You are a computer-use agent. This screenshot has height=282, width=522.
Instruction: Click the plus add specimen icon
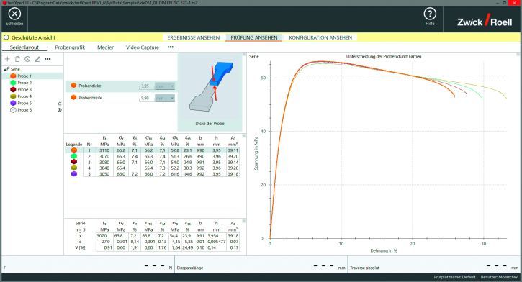click(x=7, y=59)
